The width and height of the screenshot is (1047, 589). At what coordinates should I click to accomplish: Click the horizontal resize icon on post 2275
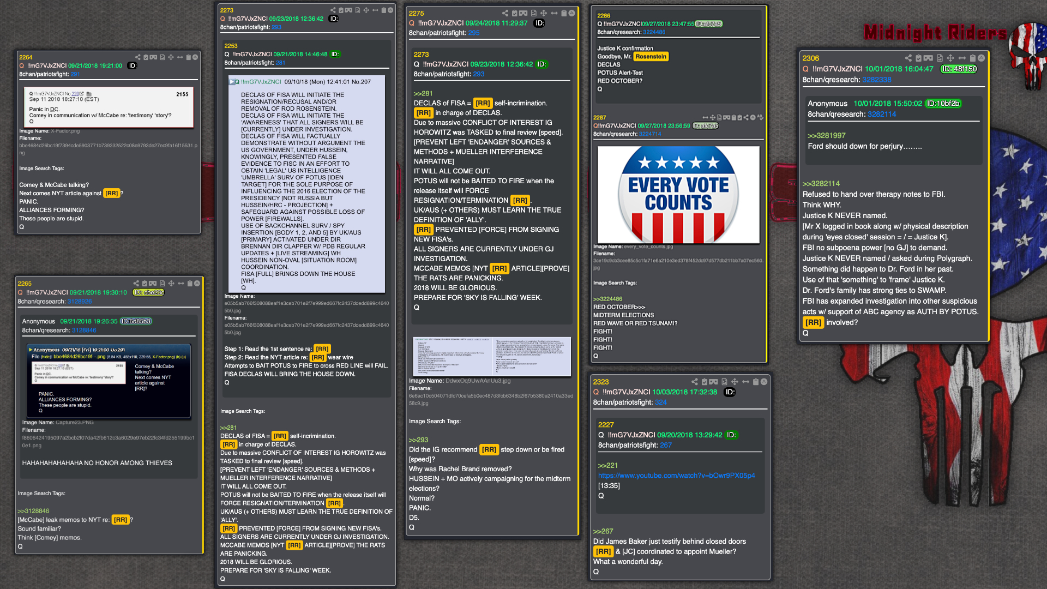pyautogui.click(x=554, y=13)
